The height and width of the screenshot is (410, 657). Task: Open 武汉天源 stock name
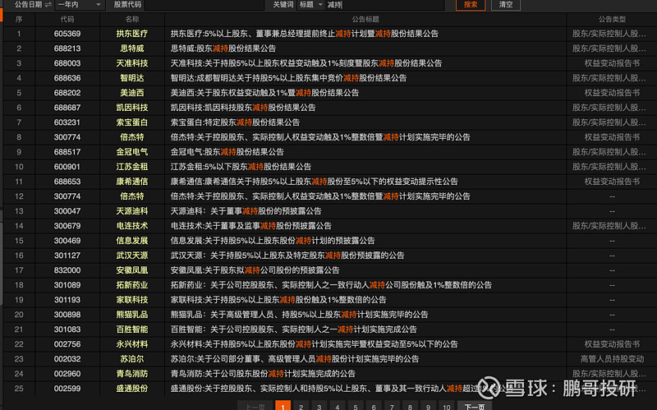pyautogui.click(x=132, y=256)
